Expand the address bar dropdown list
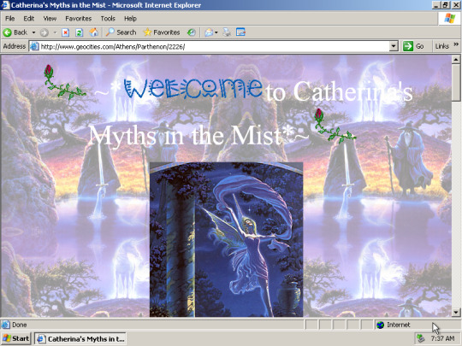 394,46
